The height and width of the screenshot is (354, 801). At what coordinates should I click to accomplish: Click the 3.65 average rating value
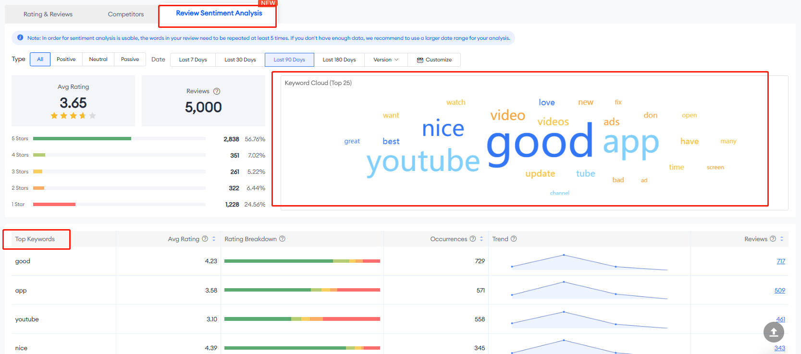click(x=74, y=103)
